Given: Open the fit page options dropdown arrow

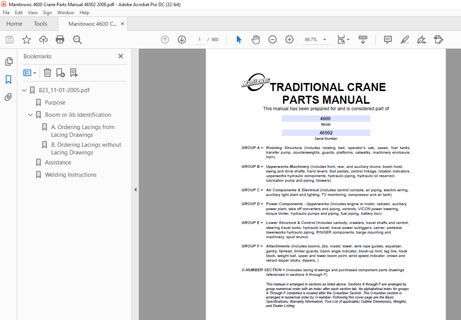Looking at the screenshot, I should pos(348,40).
